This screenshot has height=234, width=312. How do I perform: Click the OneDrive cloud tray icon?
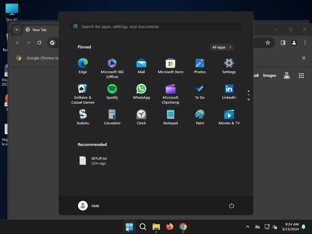(257, 227)
